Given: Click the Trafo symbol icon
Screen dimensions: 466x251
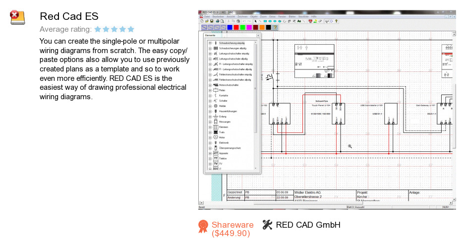Looking at the screenshot, I should point(216,132).
